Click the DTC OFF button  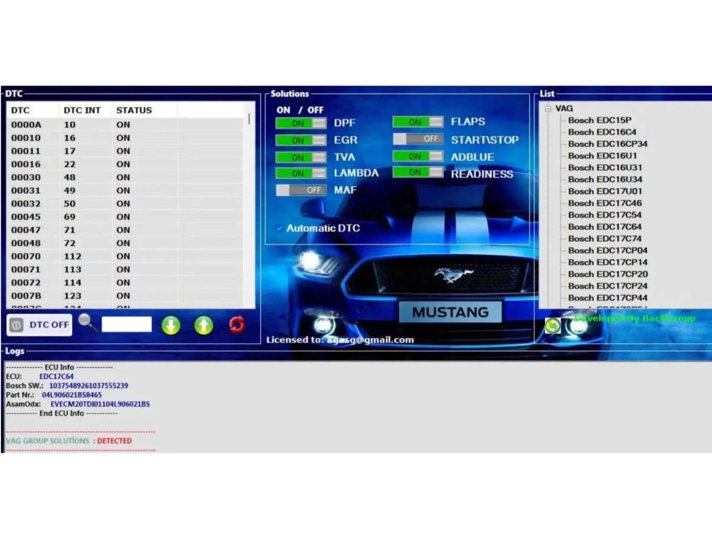pos(39,325)
